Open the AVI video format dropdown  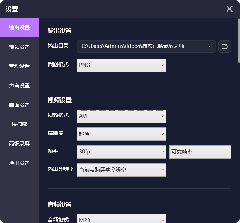tap(121, 116)
